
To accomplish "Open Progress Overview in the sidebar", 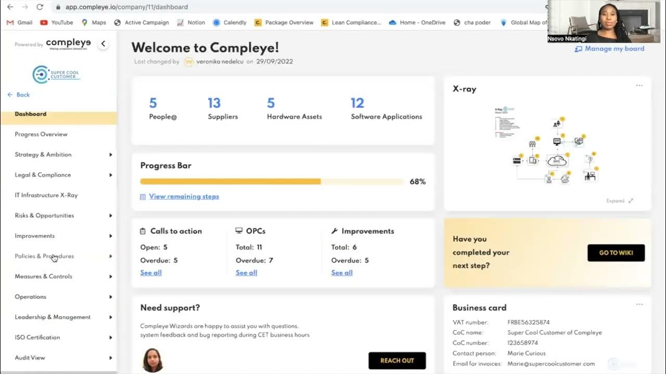I will coord(41,134).
